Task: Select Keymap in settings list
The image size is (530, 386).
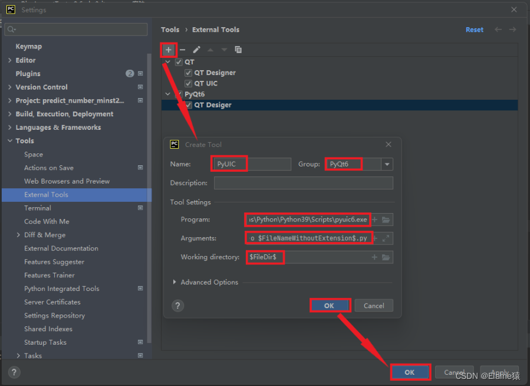Action: coord(29,47)
